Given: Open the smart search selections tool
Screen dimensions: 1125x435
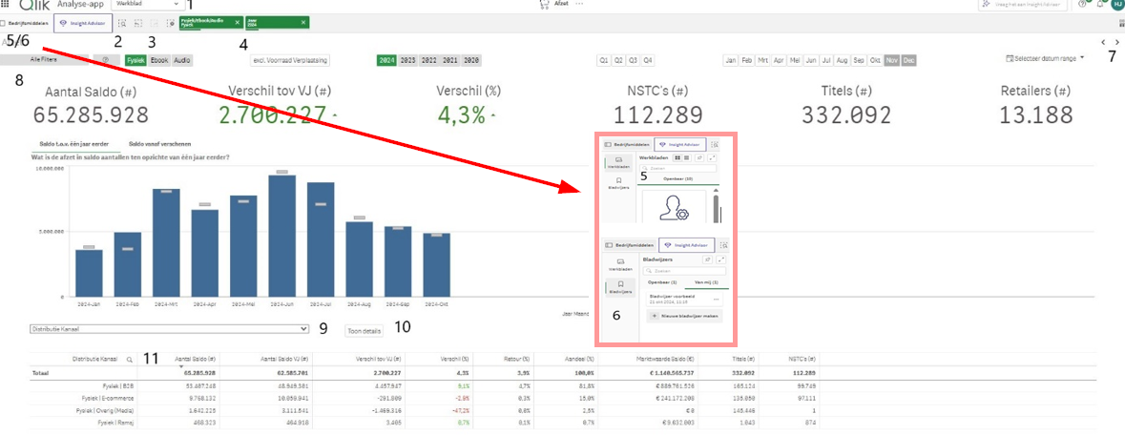Looking at the screenshot, I should [123, 23].
